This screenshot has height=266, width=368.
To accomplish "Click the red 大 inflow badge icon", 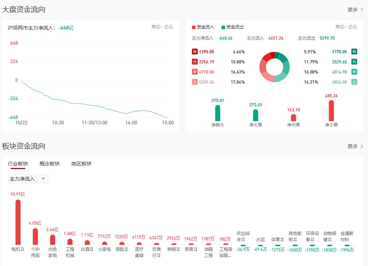I will click(x=194, y=62).
